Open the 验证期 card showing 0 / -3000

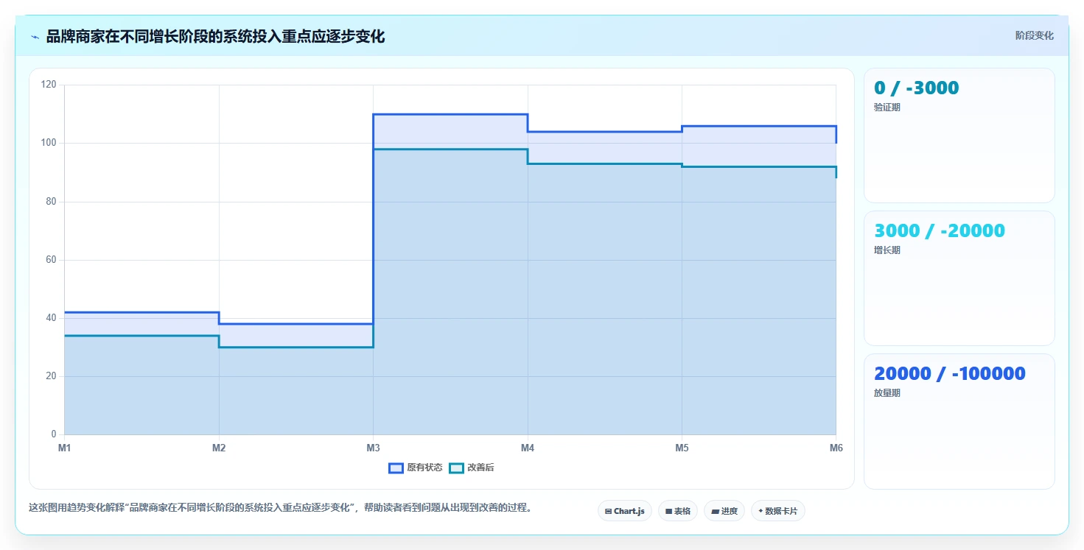[x=959, y=135]
